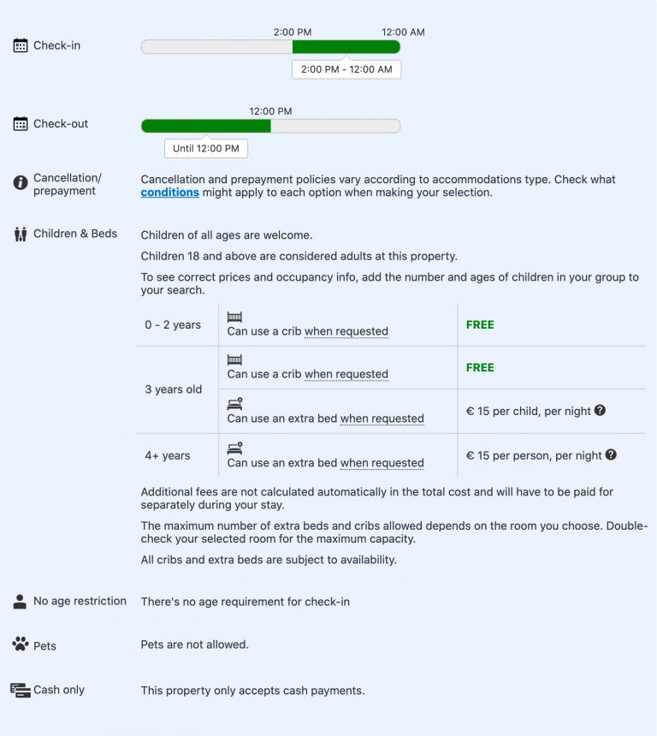The image size is (657, 736).
Task: Click 'when requested' in 3 years old extra bed row
Action: click(382, 418)
